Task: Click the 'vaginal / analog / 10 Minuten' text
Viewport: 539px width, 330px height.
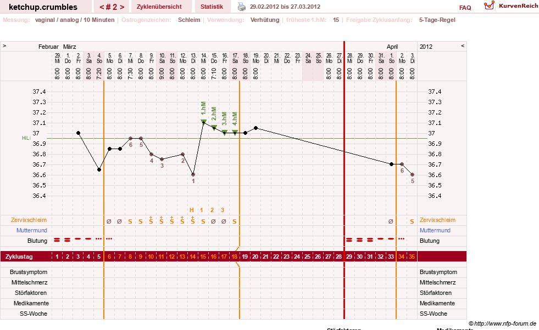Action: [75, 20]
